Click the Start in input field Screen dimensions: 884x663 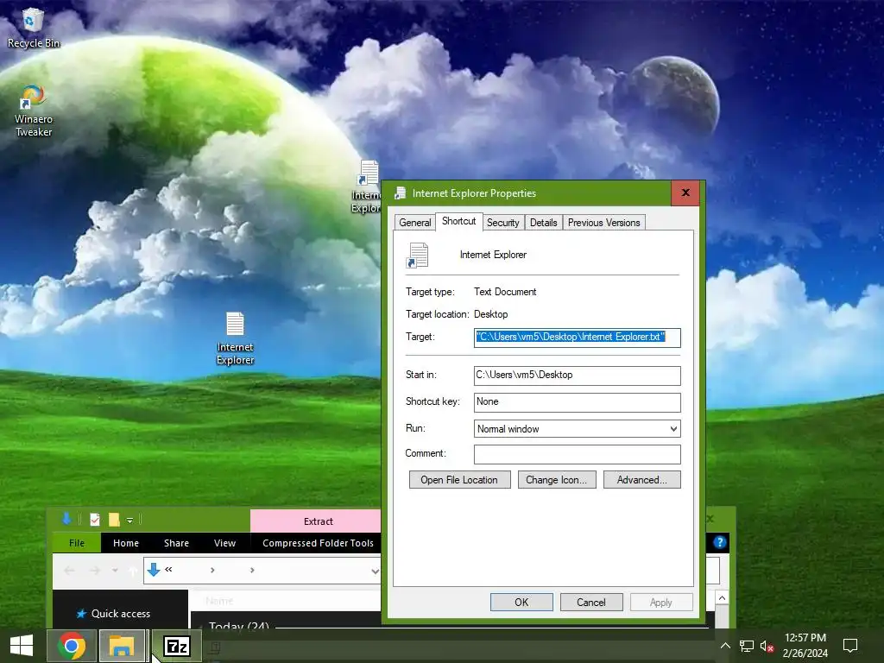(578, 376)
